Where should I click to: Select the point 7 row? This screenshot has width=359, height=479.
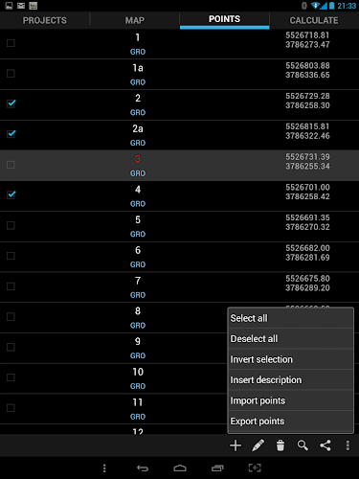[x=179, y=287]
